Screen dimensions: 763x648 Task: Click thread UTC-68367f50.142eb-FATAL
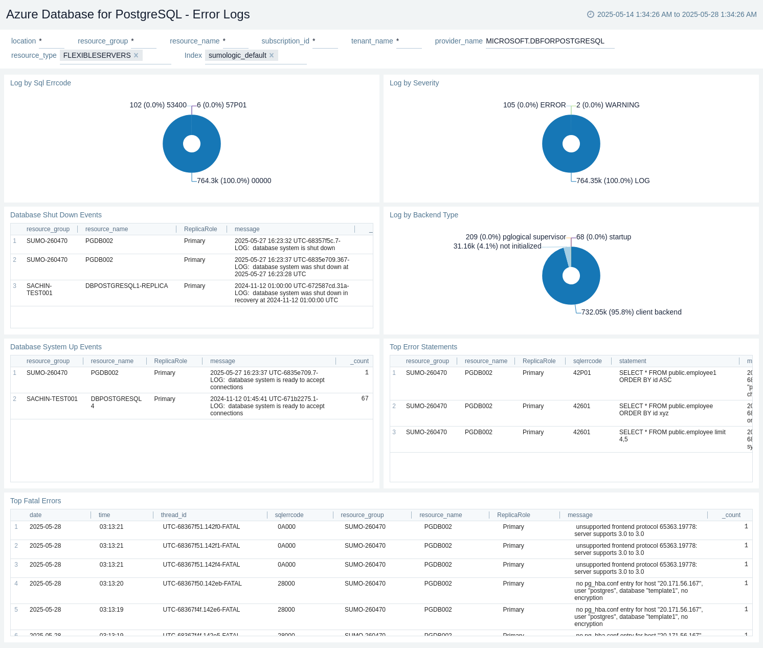click(x=202, y=584)
